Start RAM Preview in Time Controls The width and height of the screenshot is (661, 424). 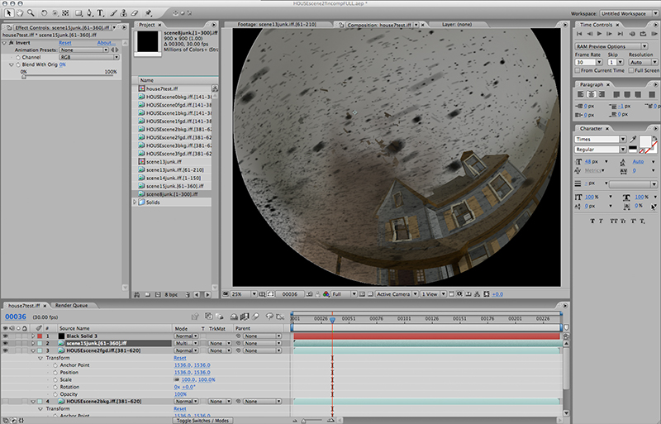[654, 33]
